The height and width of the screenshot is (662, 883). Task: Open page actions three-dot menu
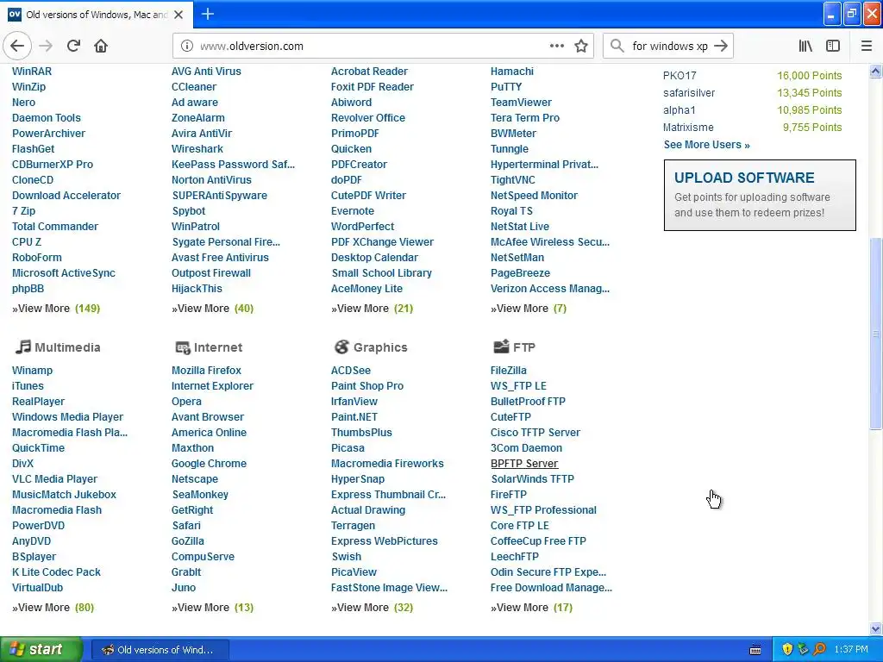(556, 46)
